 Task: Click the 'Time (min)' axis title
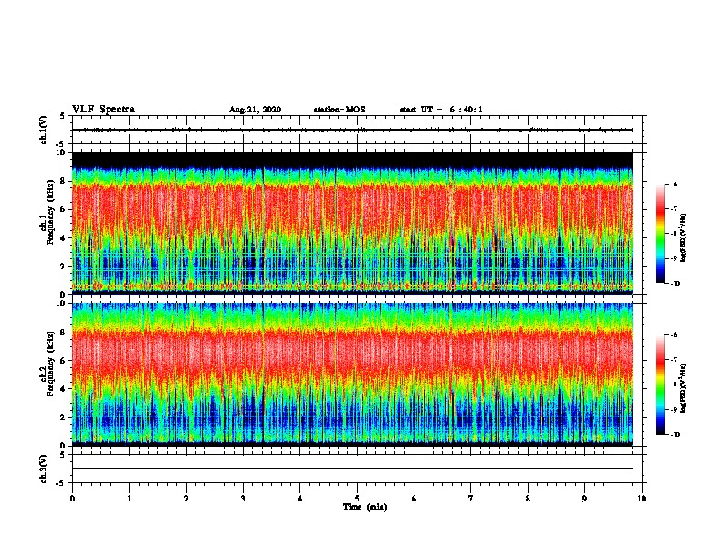tap(365, 507)
